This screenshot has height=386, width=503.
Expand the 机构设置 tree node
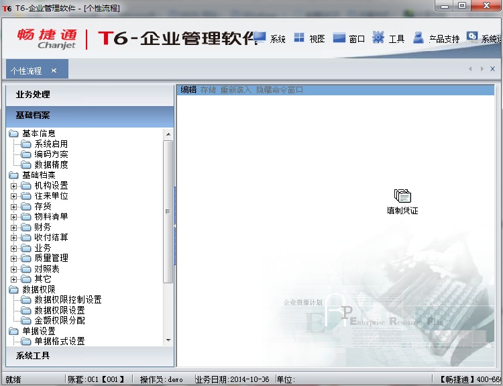point(13,186)
